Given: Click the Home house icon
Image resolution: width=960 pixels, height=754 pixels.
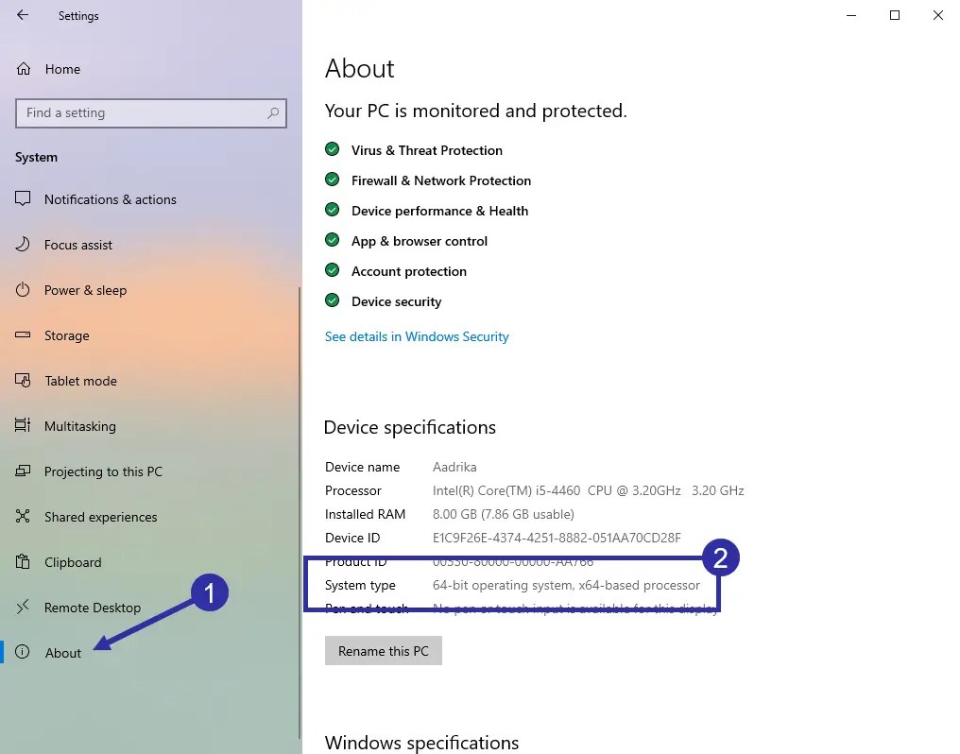Looking at the screenshot, I should click(25, 69).
